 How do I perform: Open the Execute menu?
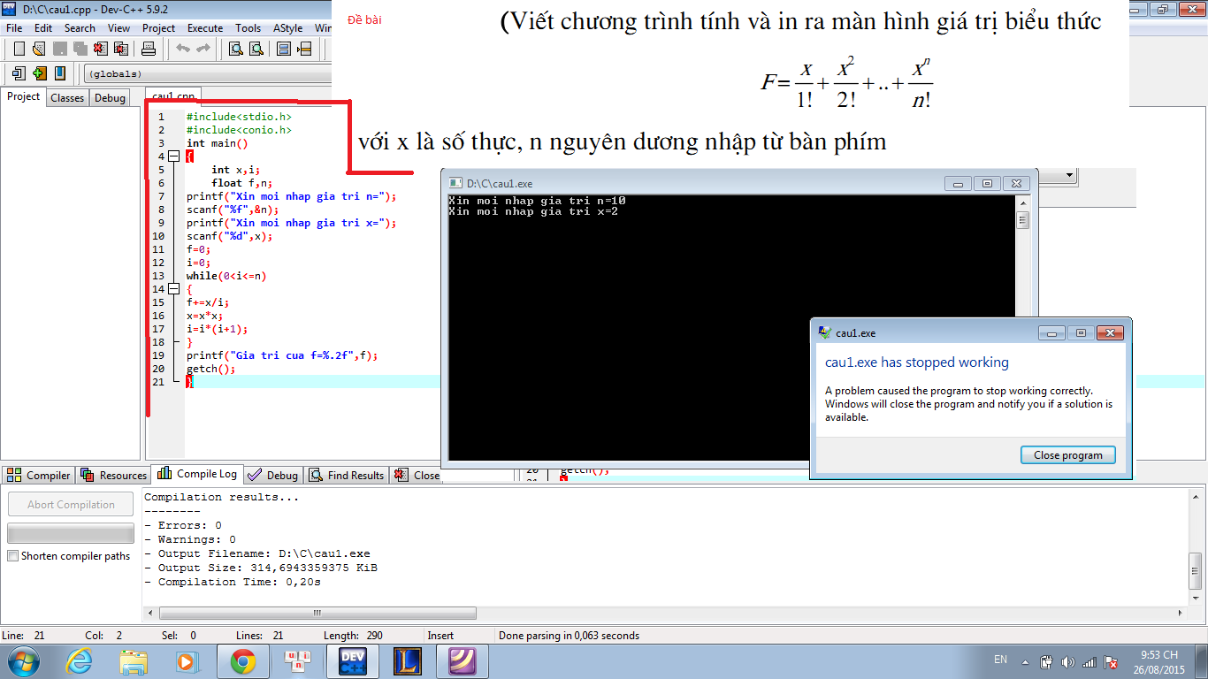pos(205,27)
